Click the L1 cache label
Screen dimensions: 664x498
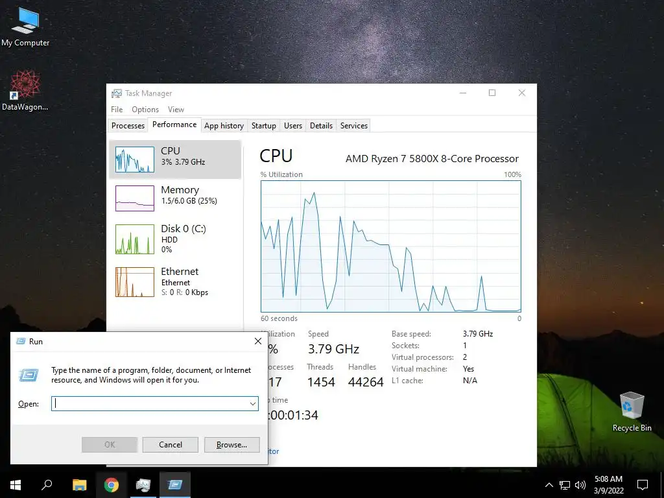[407, 381]
